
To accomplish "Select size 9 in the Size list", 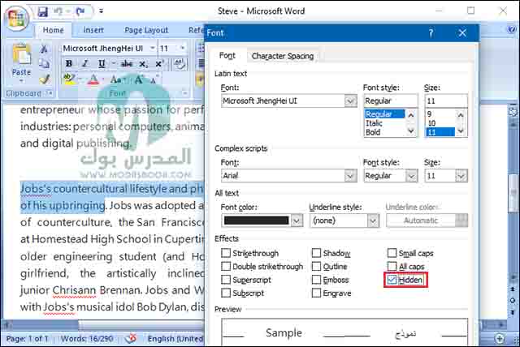I will click(x=429, y=114).
